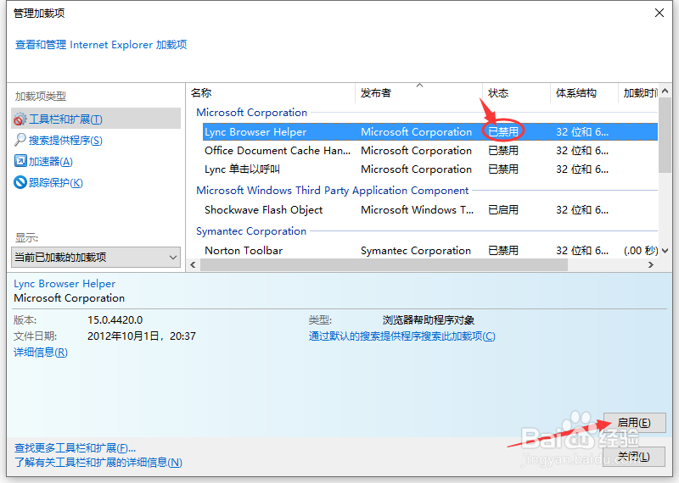The width and height of the screenshot is (679, 483).
Task: Select the Toolbars and Extensions gear icon
Action: (20, 119)
